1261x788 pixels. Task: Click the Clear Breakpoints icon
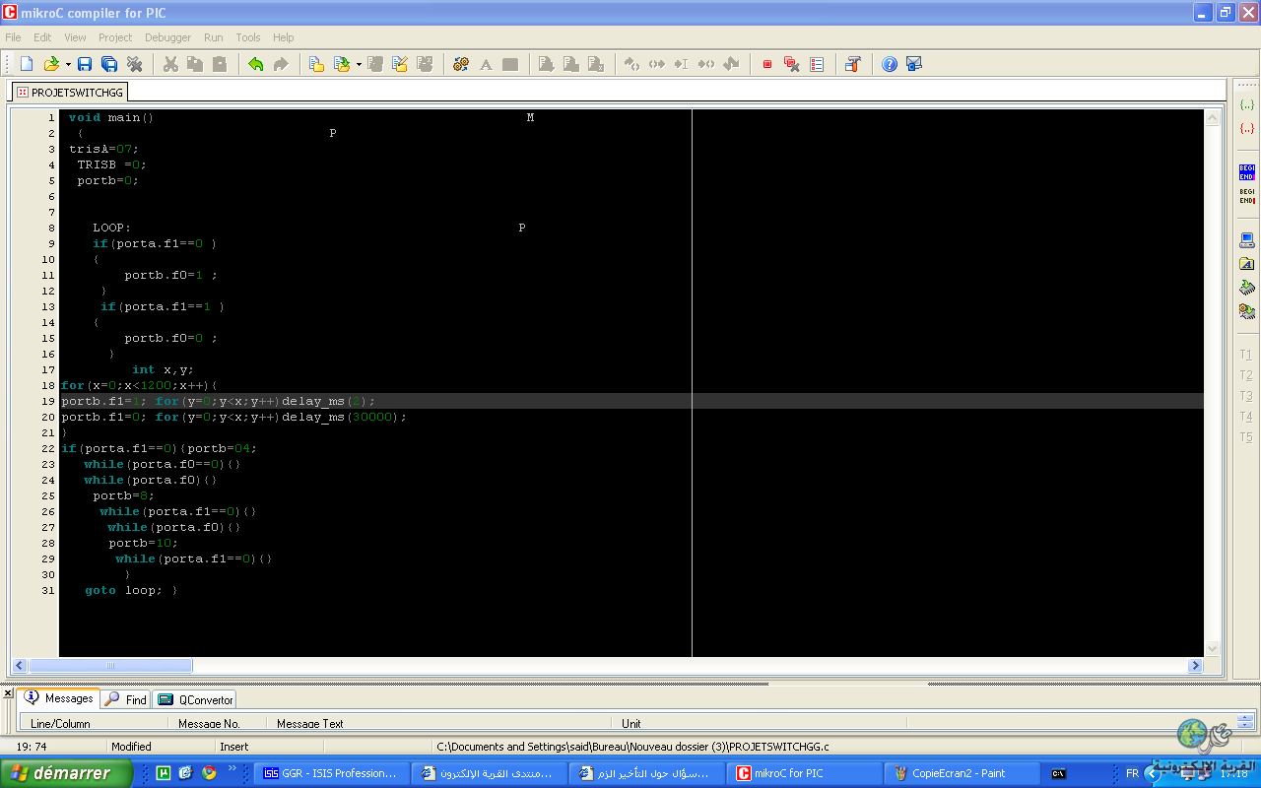791,64
